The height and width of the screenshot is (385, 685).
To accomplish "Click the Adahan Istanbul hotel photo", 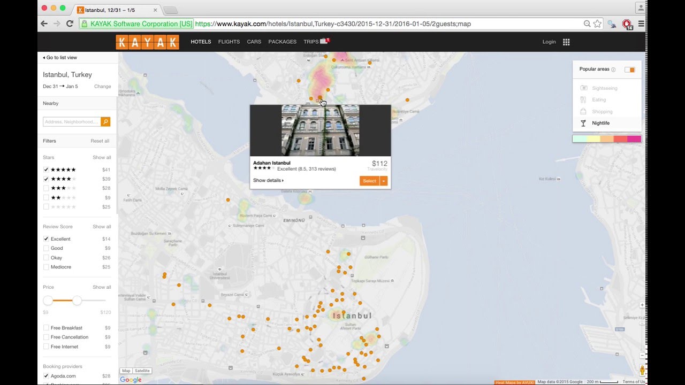I will click(x=321, y=130).
